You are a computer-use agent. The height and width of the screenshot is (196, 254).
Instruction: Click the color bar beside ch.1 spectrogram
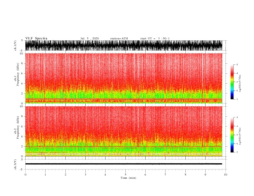232,82
